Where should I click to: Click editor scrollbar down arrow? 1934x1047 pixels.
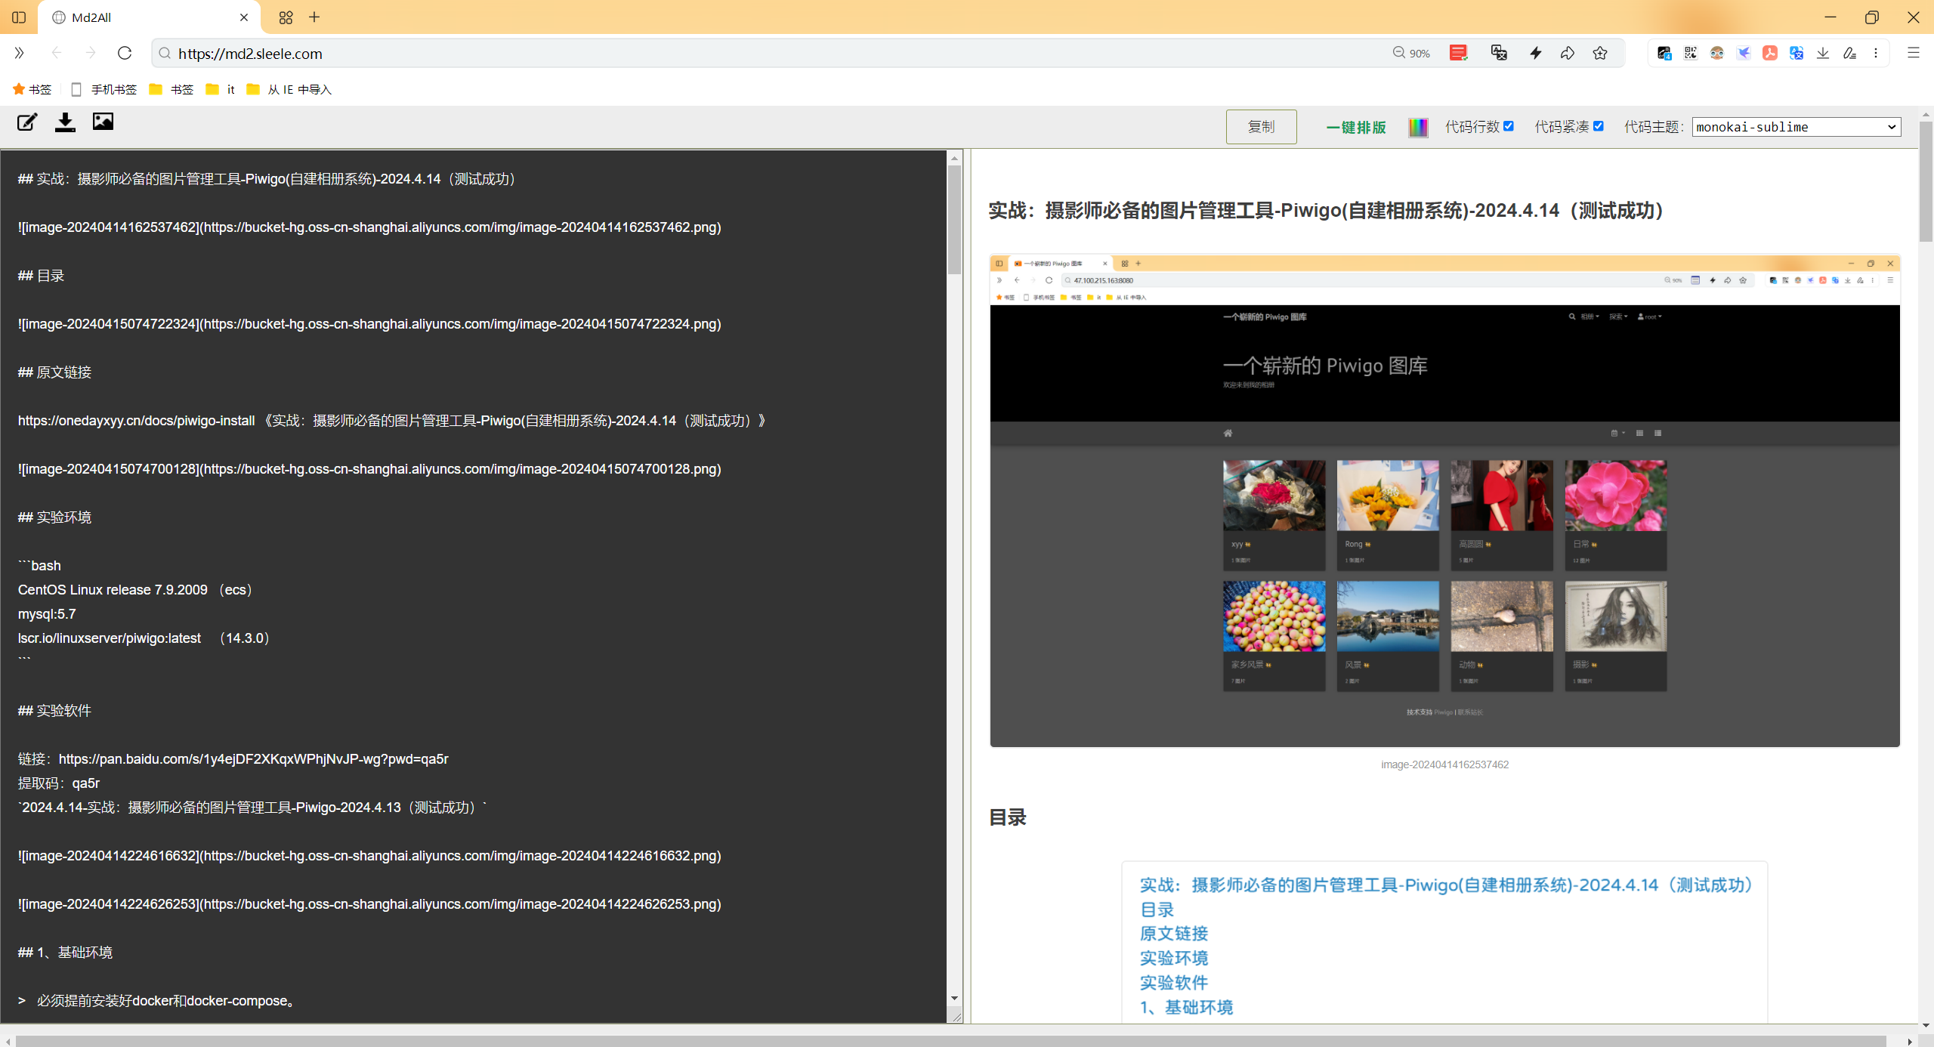[955, 999]
